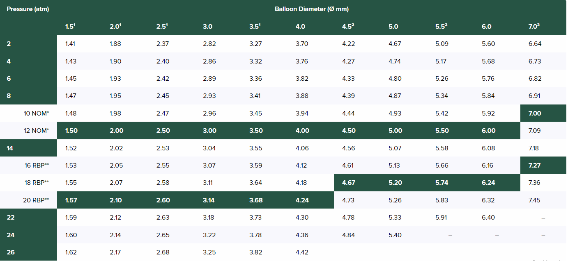Click the 1.41 value in the 2 atm row
Image resolution: width=568 pixels, height=261 pixels.
point(71,44)
